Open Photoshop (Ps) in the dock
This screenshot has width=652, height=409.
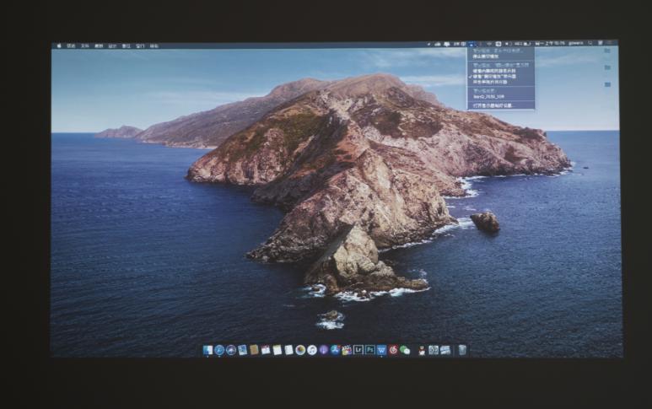click(x=370, y=350)
